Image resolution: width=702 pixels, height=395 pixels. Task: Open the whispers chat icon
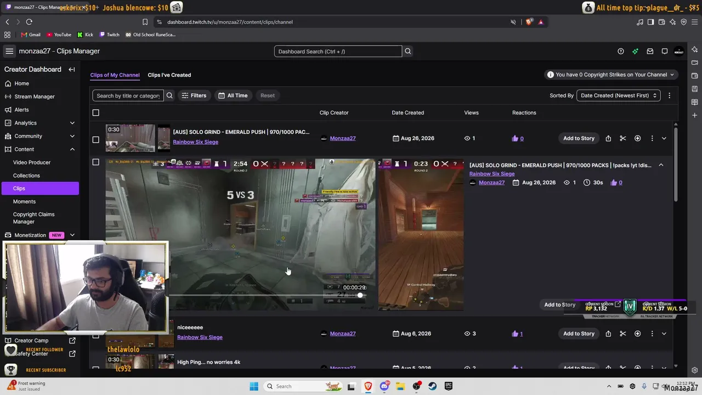click(665, 52)
